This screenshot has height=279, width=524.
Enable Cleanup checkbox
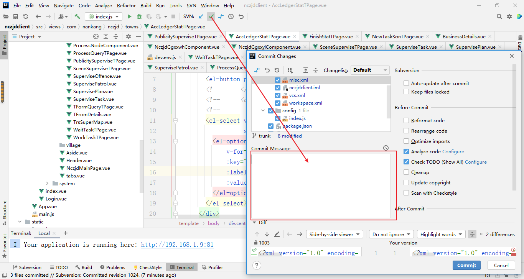coord(406,172)
